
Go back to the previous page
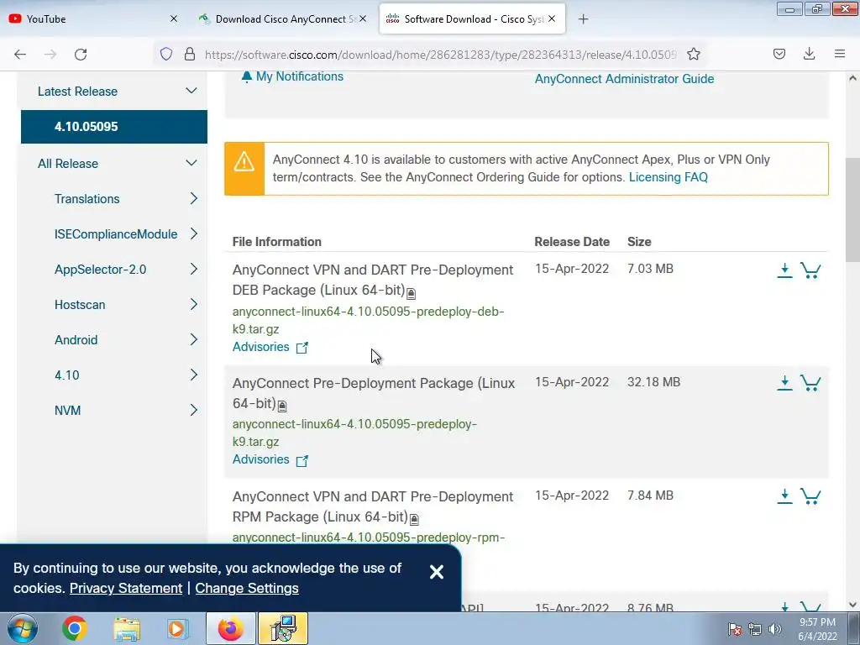[20, 55]
